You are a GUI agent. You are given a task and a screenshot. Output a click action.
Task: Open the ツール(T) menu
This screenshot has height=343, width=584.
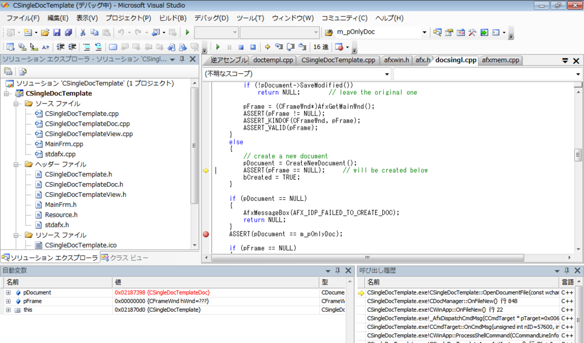pyautogui.click(x=250, y=18)
